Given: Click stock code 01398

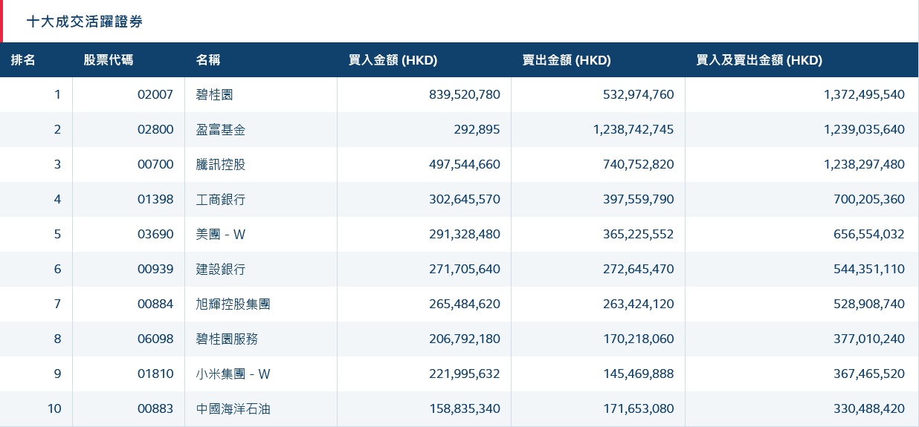Looking at the screenshot, I should tap(155, 199).
